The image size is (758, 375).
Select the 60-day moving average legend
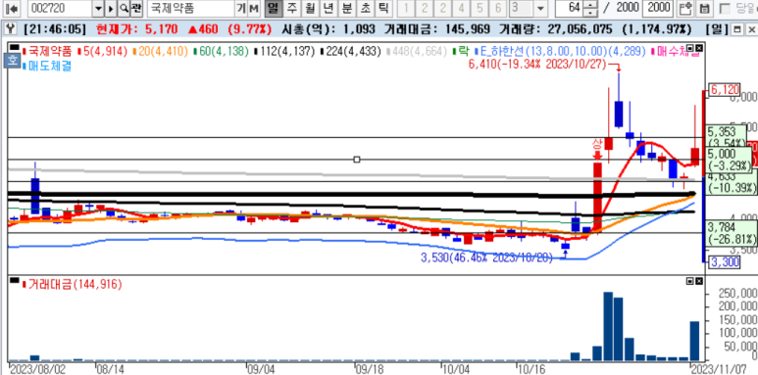click(221, 51)
